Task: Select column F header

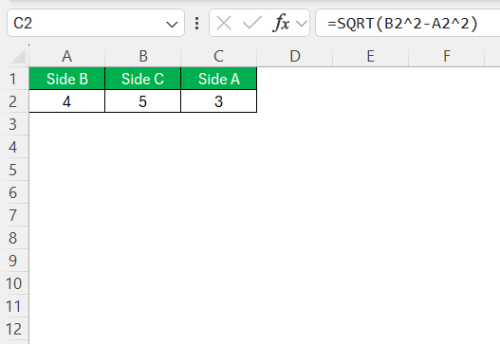Action: [x=447, y=56]
